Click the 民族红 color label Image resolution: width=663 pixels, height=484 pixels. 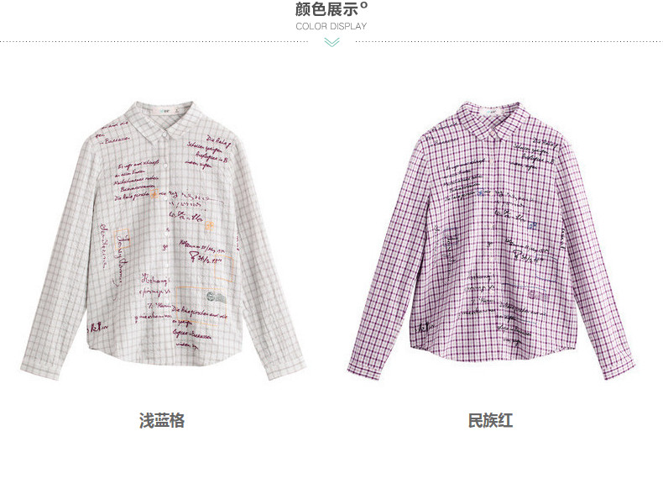(490, 420)
